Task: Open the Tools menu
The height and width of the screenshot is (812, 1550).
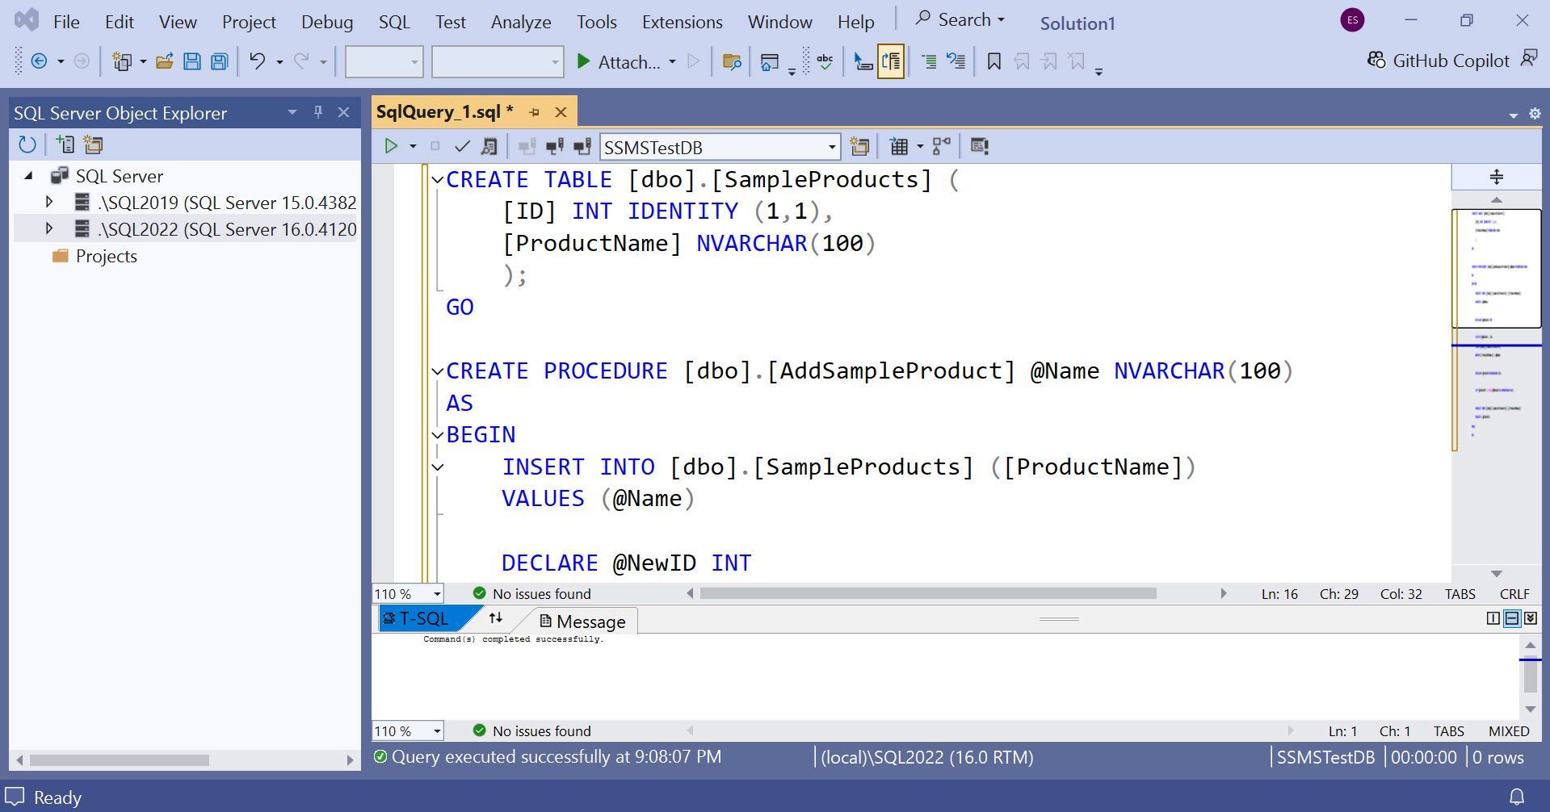Action: tap(595, 22)
